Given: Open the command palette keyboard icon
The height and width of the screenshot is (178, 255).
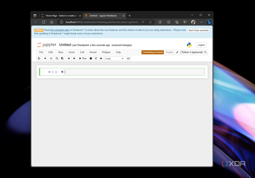Looking at the screenshot, I should (128, 58).
